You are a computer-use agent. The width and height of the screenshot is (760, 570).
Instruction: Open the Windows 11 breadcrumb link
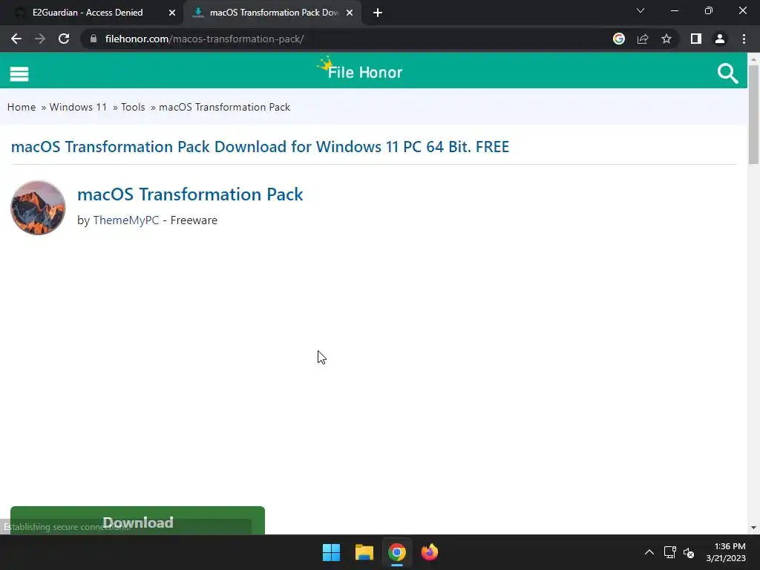78,107
